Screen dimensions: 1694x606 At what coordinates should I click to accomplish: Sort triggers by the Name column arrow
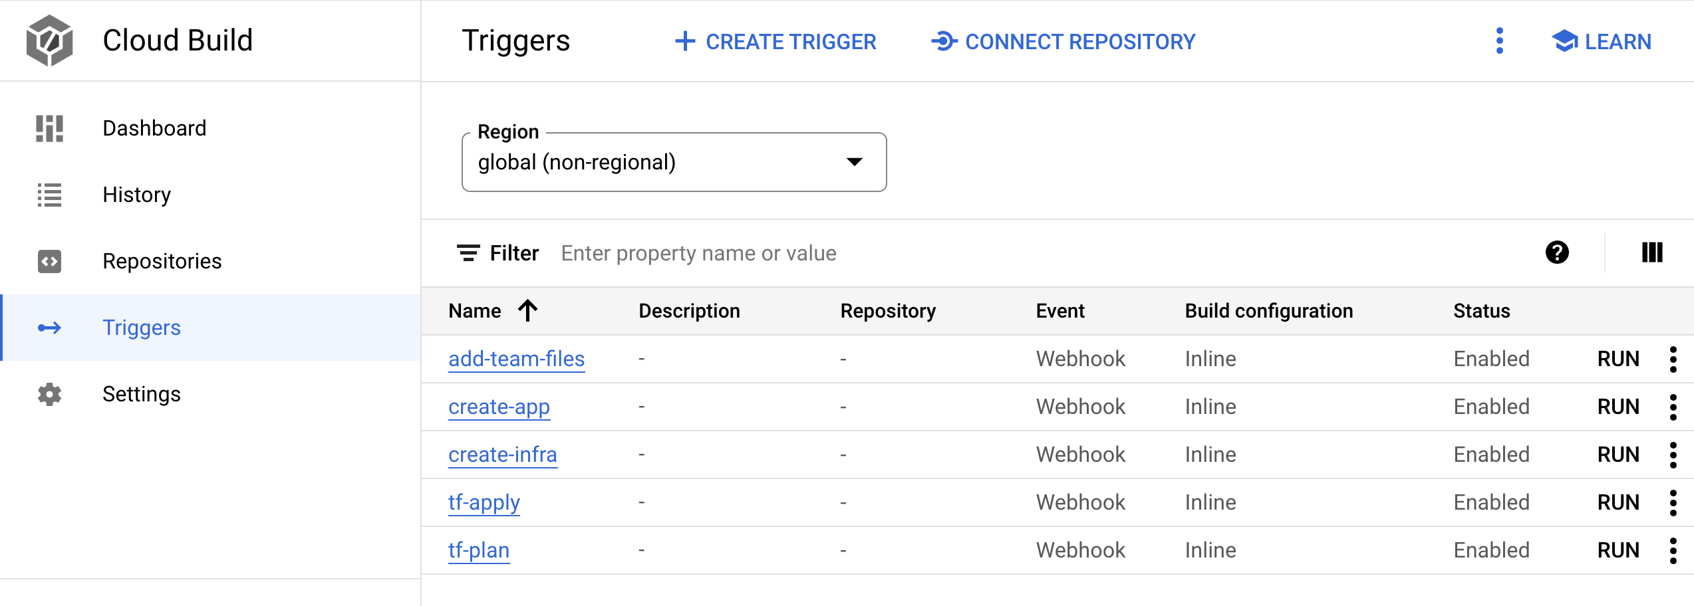point(528,310)
